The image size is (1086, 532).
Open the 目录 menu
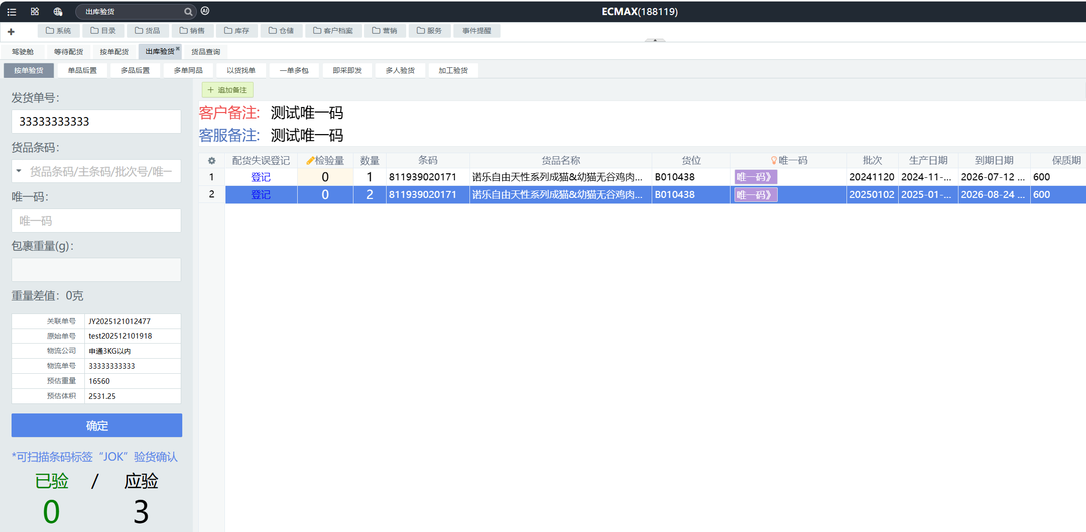coord(103,31)
